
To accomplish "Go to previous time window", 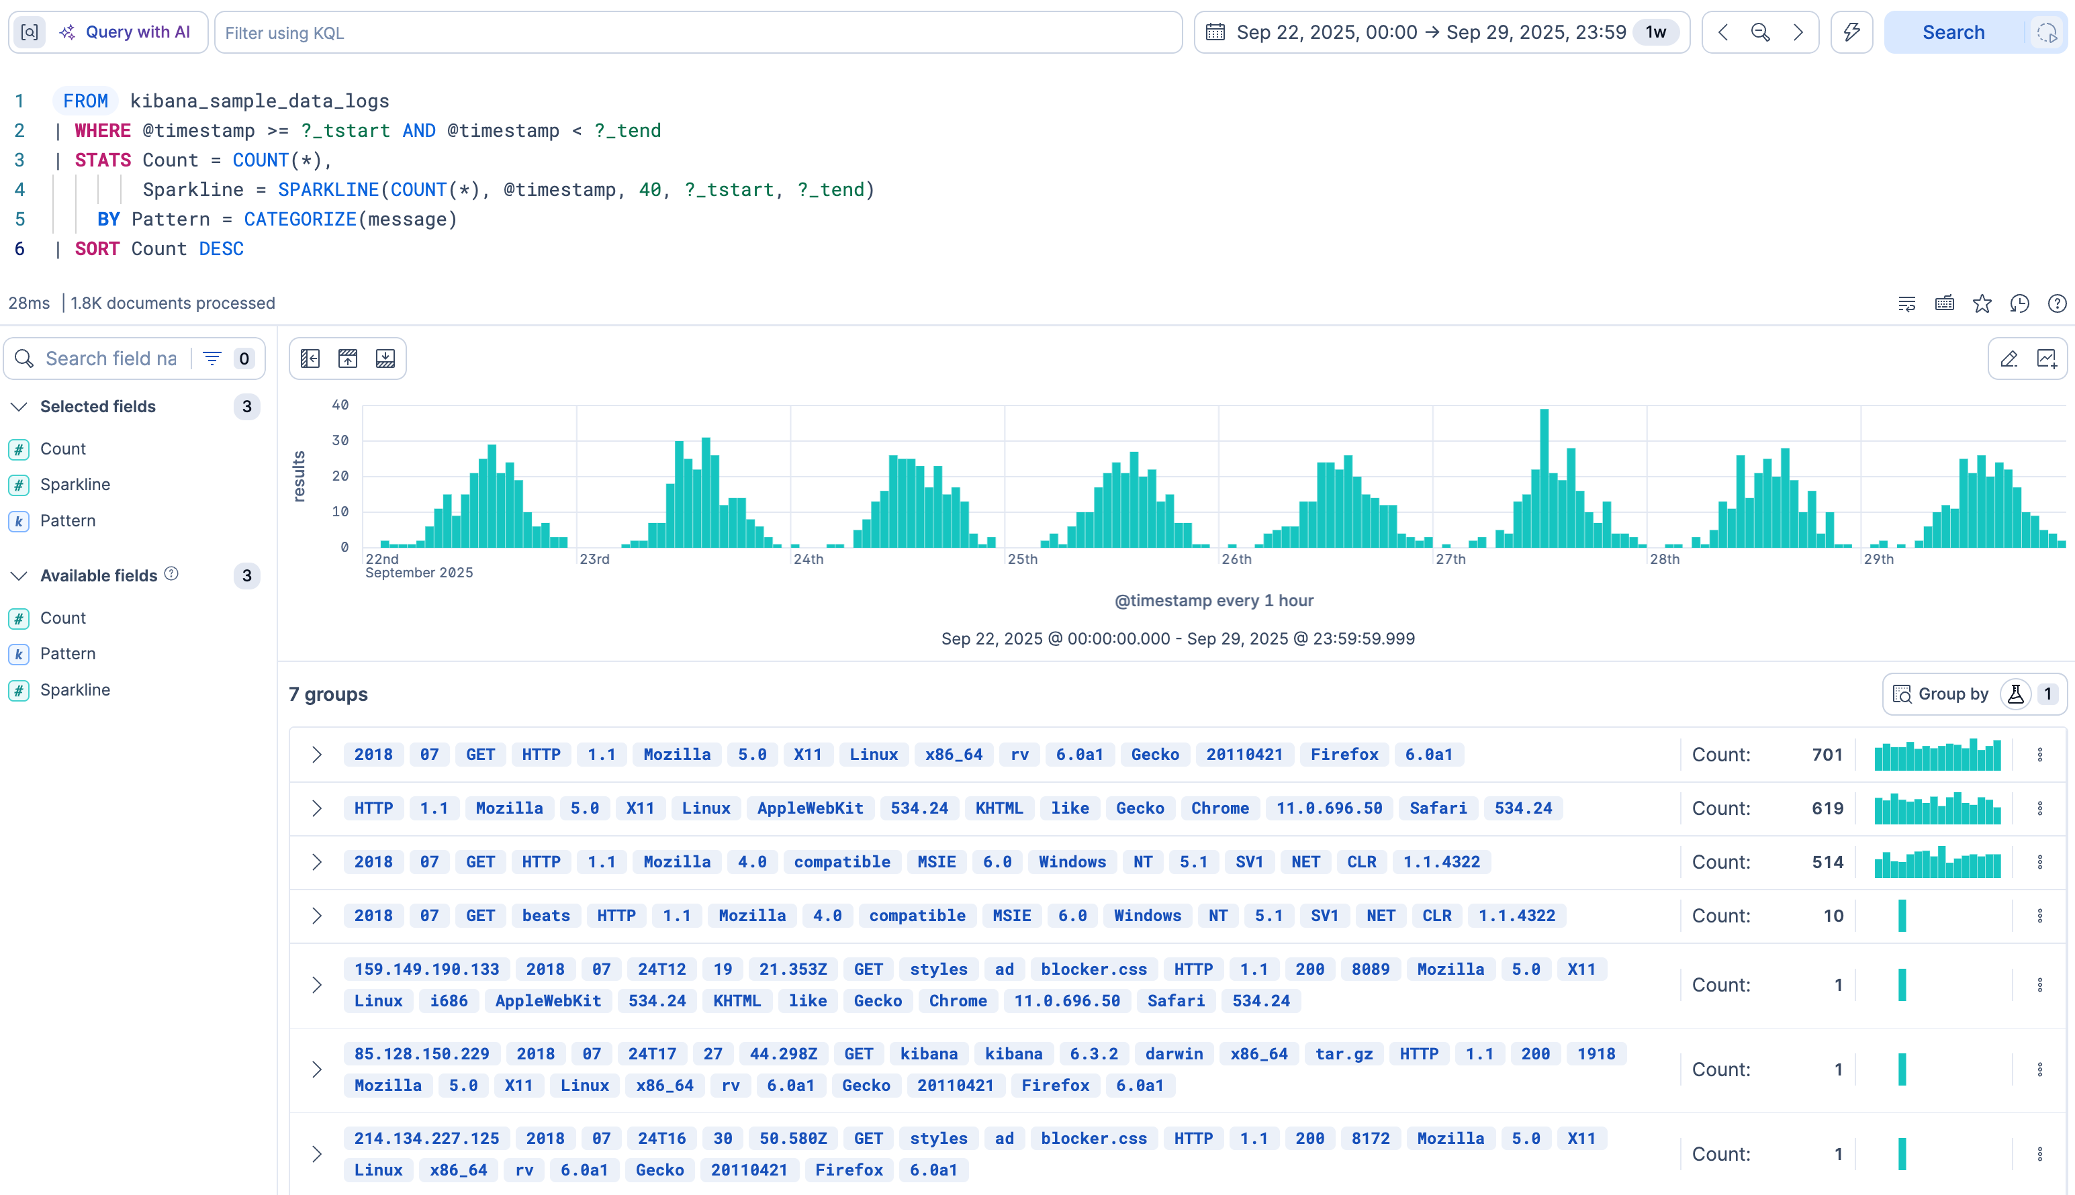I will click(x=1724, y=32).
